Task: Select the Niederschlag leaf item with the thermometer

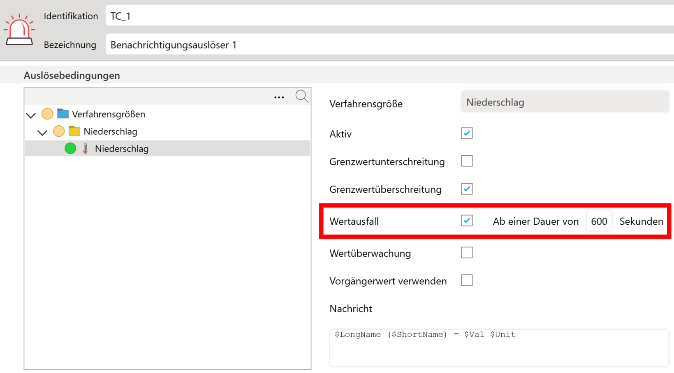Action: (167, 148)
